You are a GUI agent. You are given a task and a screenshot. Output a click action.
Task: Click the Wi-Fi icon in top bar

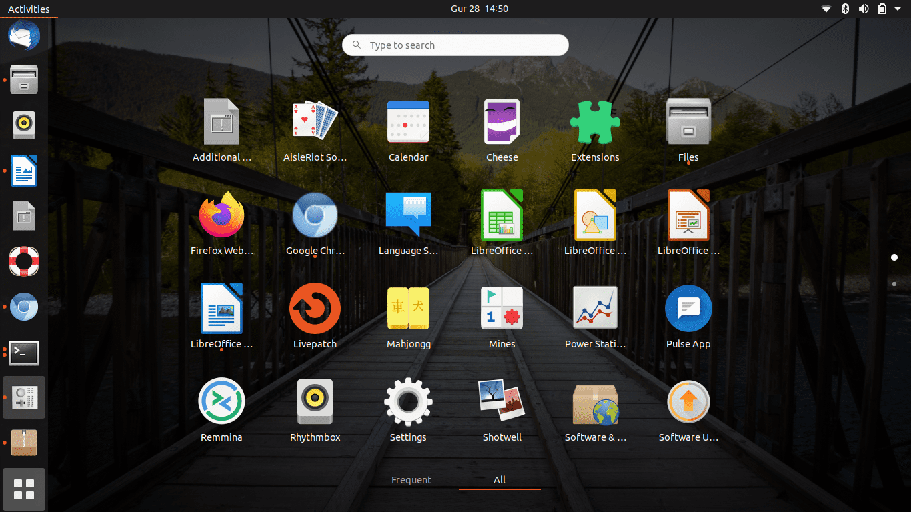[826, 9]
